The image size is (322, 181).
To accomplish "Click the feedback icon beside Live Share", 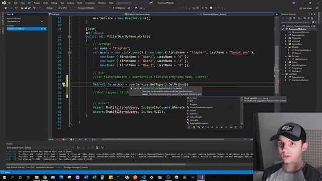I will [x=317, y=8].
